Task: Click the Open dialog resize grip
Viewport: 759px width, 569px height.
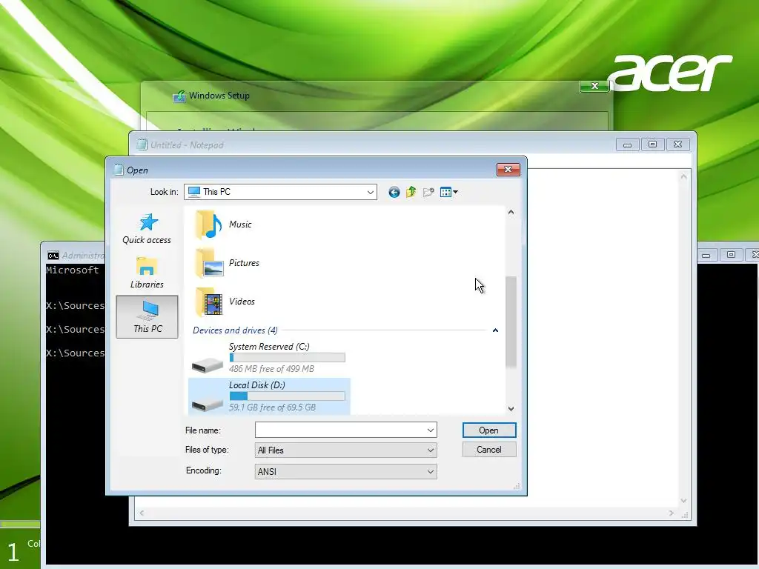Action: (x=517, y=486)
